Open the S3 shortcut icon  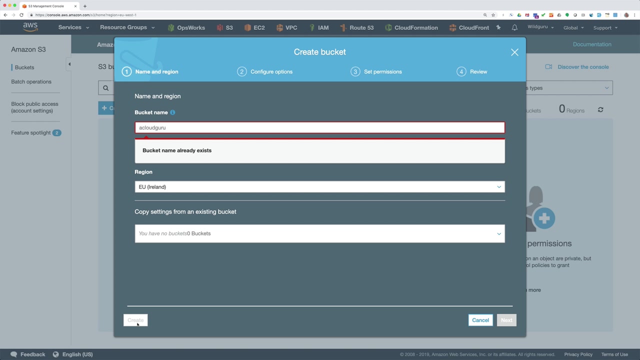(220, 27)
